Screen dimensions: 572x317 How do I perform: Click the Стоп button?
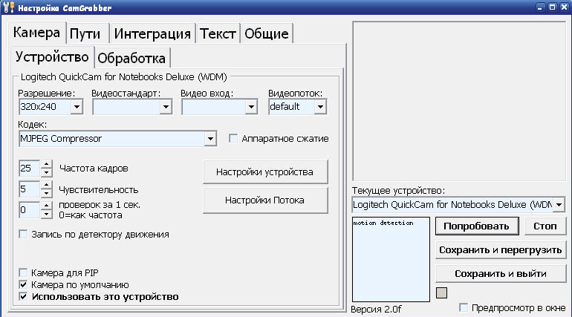pyautogui.click(x=545, y=226)
